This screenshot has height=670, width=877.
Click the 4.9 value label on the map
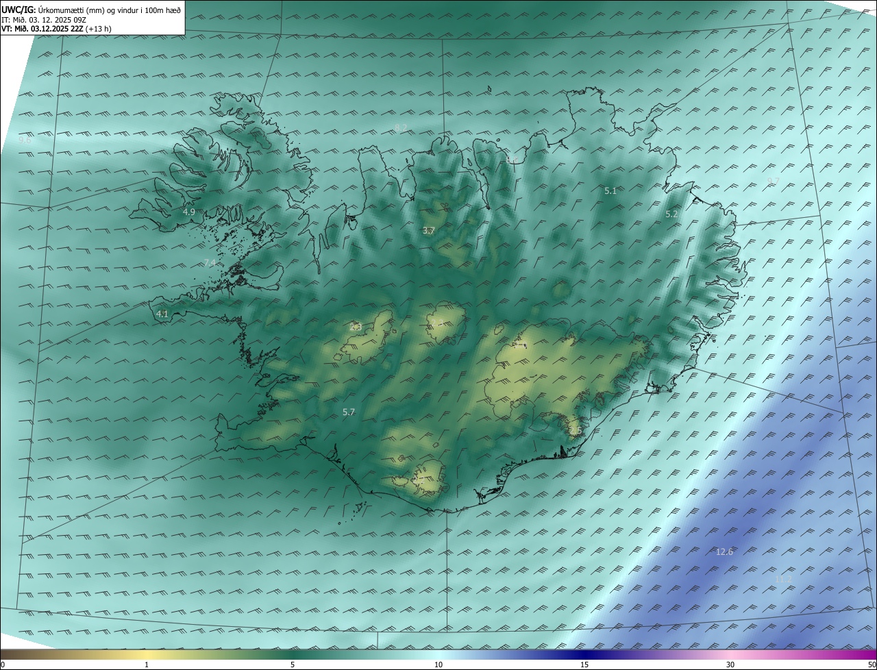[x=189, y=212]
